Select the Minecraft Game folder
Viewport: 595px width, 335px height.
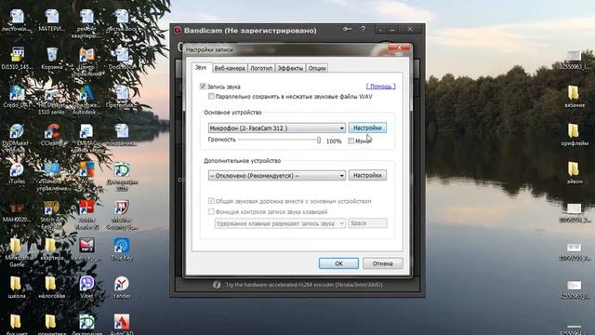(x=17, y=252)
